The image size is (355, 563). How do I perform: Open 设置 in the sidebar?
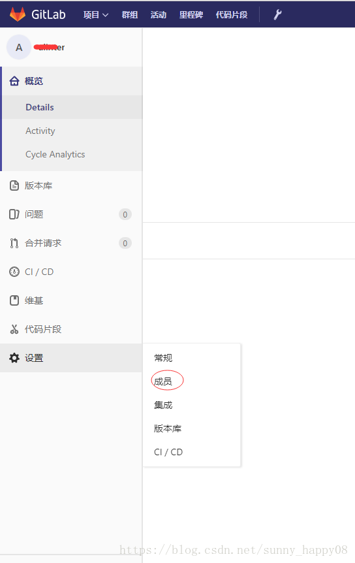(71, 358)
